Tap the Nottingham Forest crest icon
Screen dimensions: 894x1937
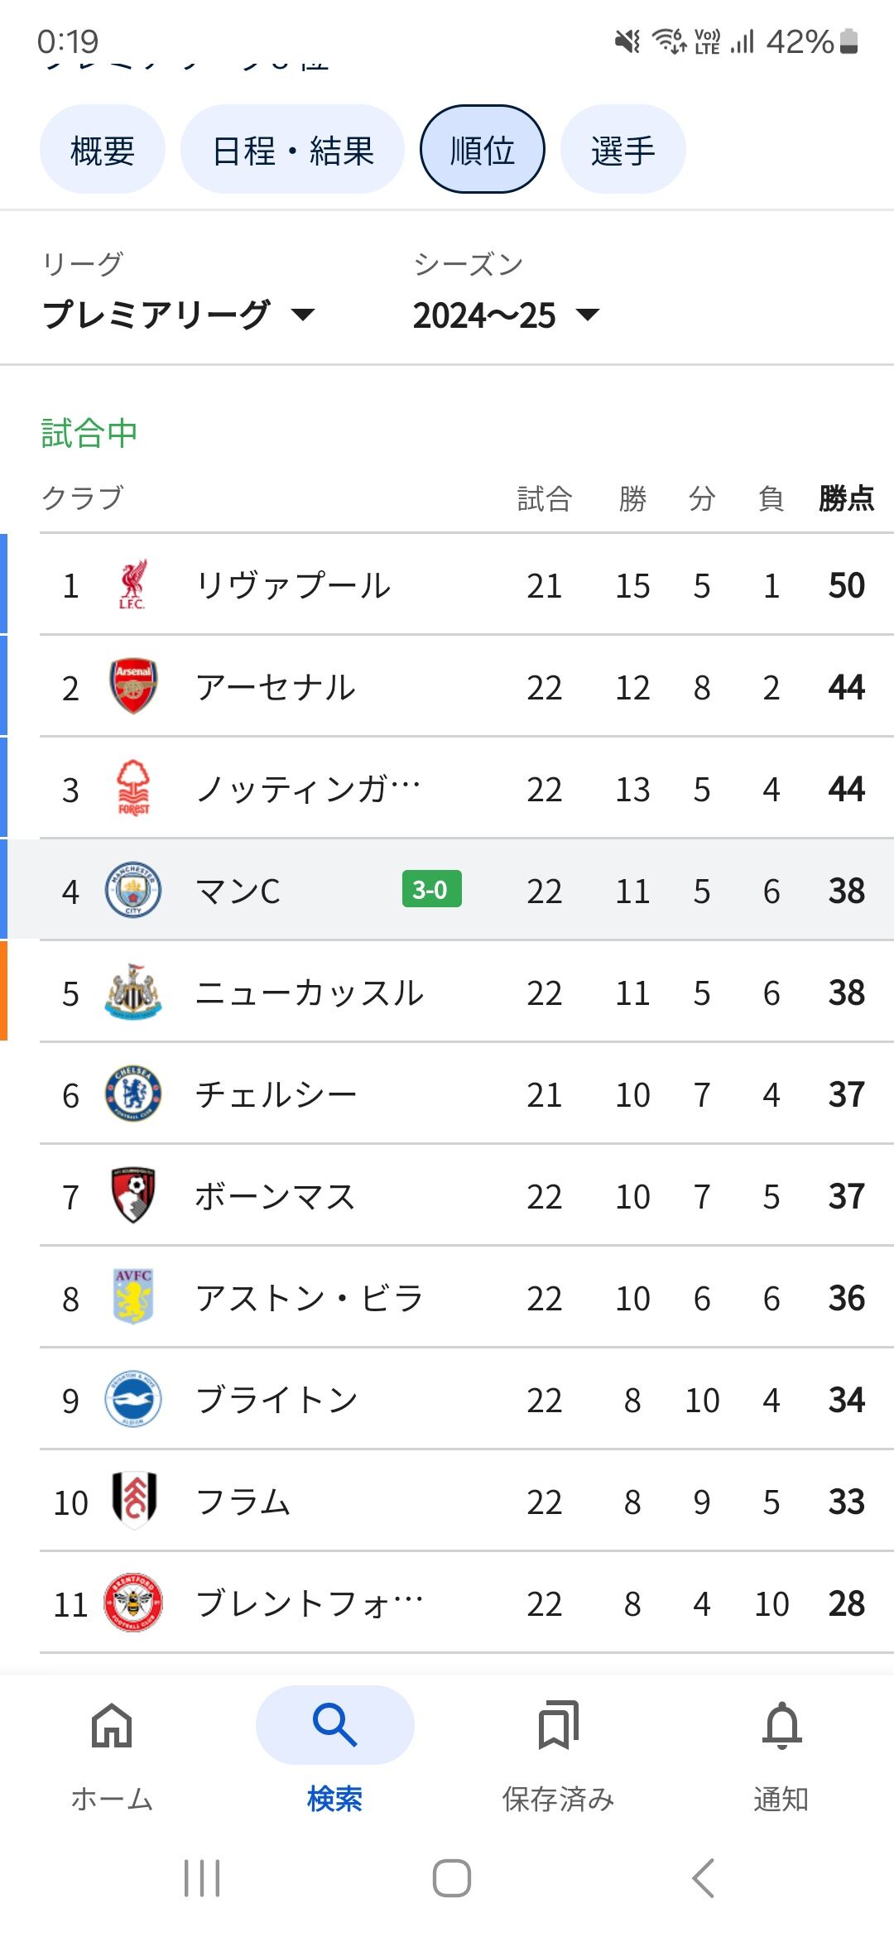(x=132, y=789)
